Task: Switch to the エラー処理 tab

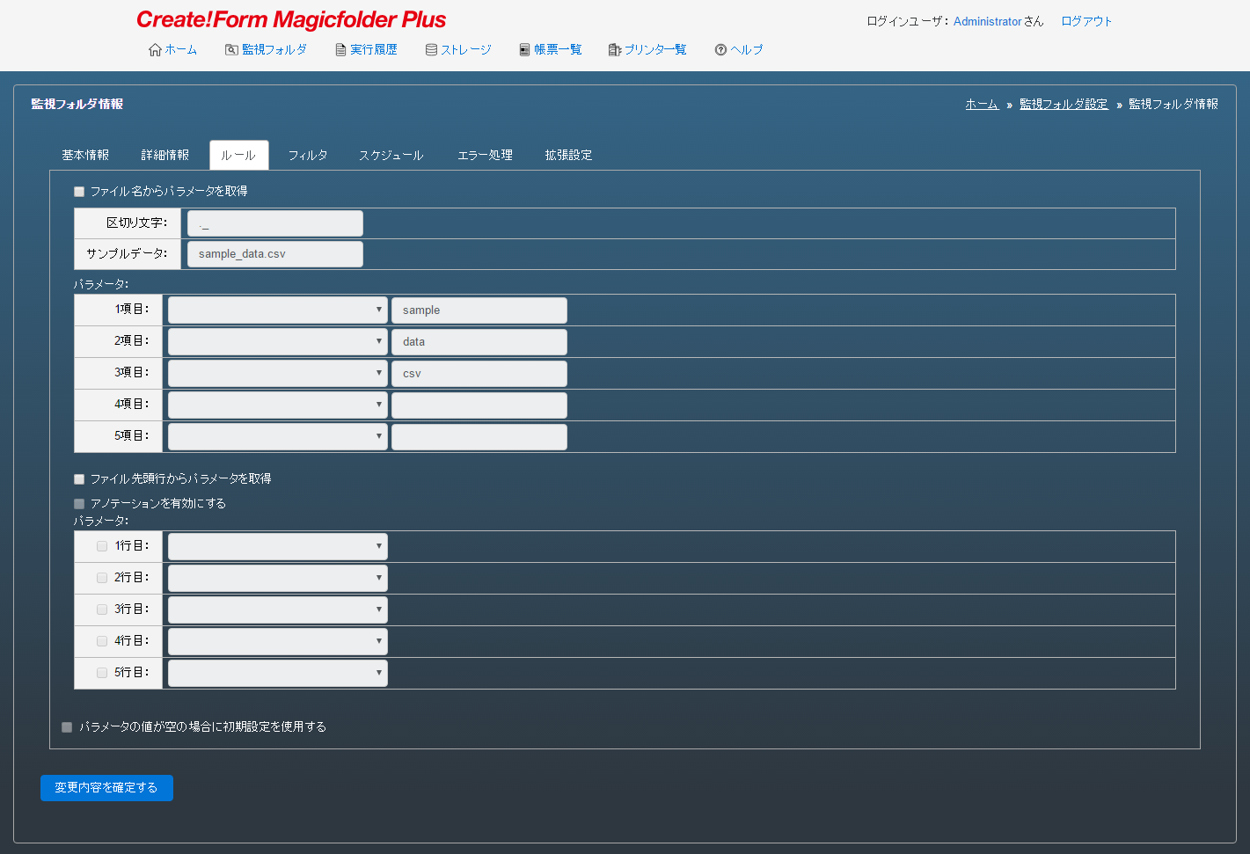Action: coord(485,155)
